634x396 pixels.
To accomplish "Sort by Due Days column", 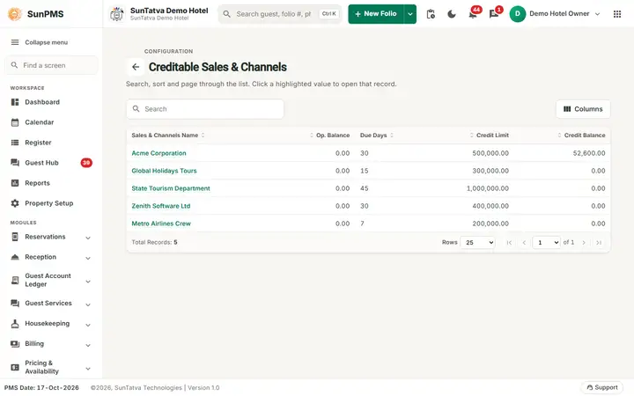I will [x=377, y=136].
